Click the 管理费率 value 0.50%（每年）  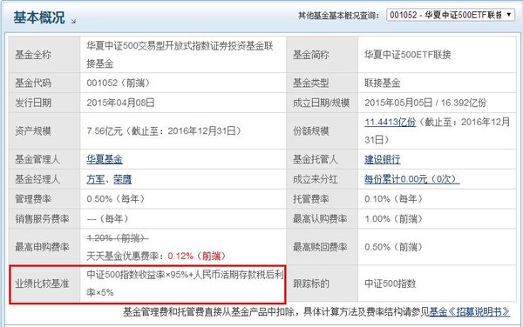[x=116, y=199]
